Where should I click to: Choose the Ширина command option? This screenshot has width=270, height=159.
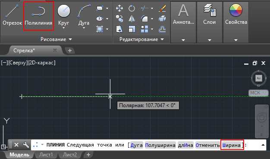pos(232,145)
